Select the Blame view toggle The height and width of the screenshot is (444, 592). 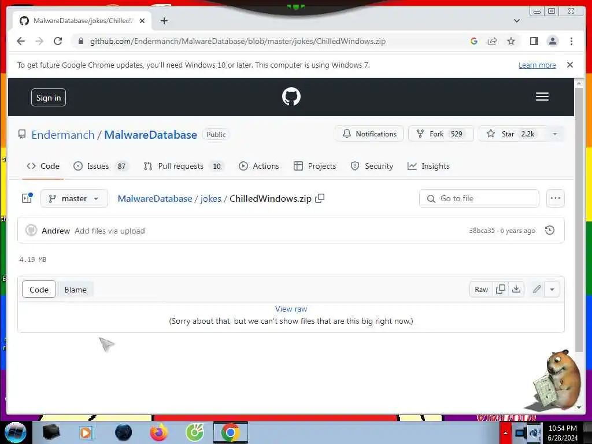tap(75, 289)
